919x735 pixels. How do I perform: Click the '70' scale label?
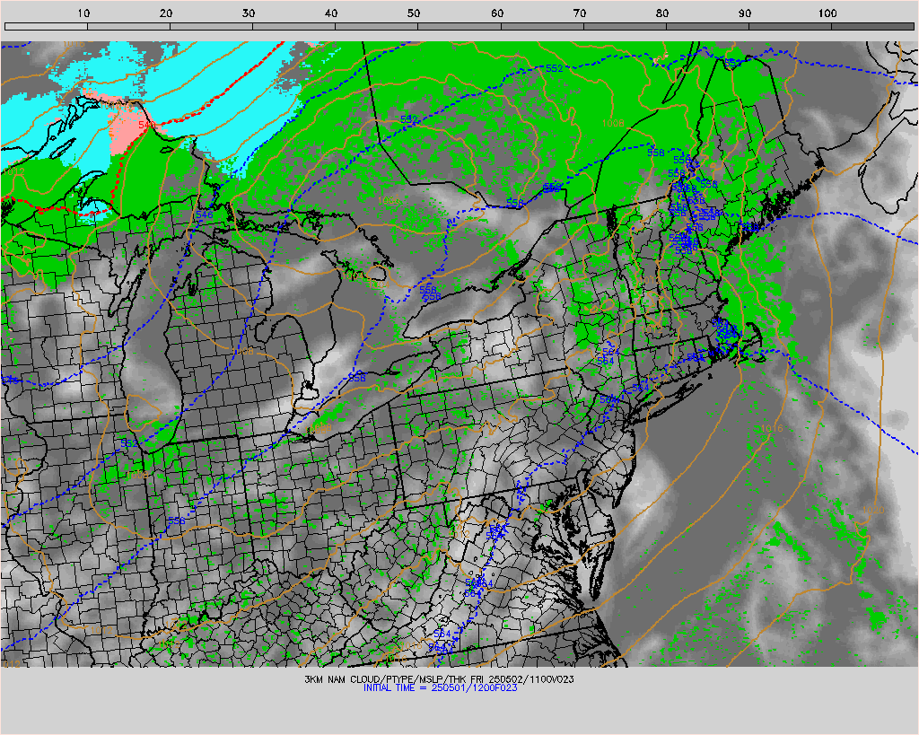click(x=580, y=13)
